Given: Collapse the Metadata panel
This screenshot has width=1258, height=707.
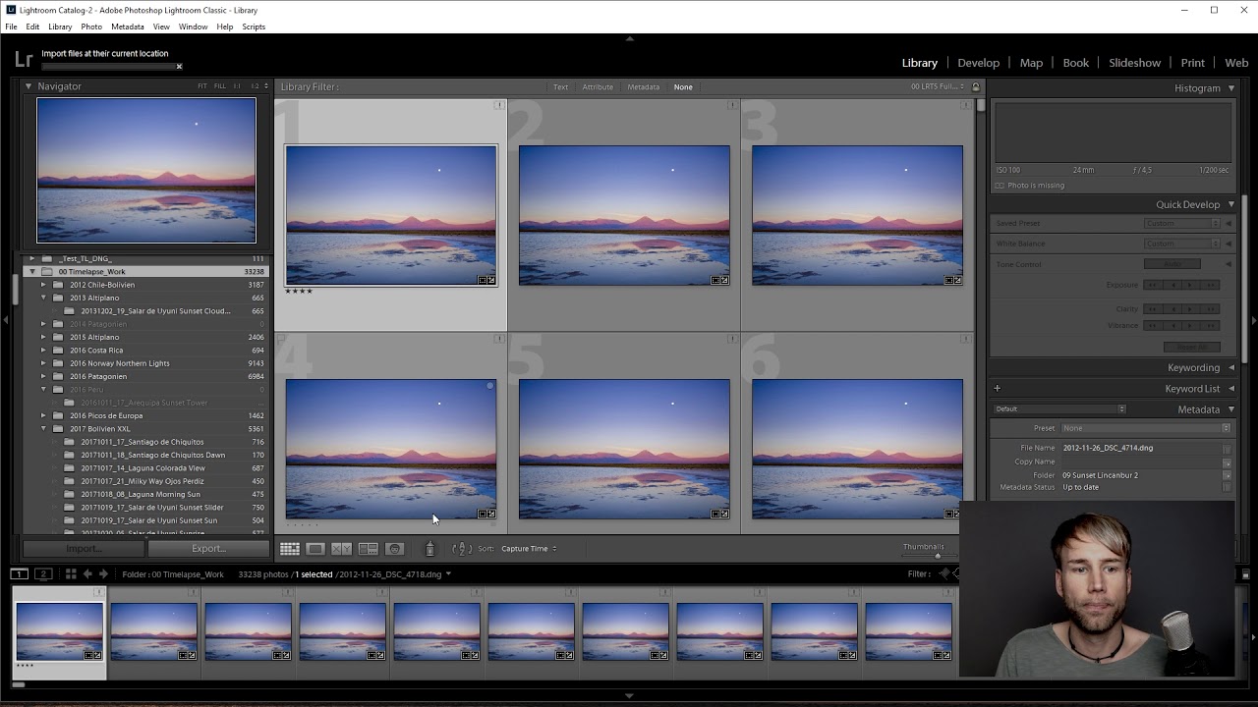Looking at the screenshot, I should point(1231,409).
